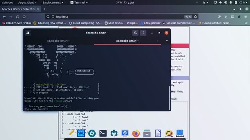Open Débuter avec Firefox bookmark

click(17, 23)
